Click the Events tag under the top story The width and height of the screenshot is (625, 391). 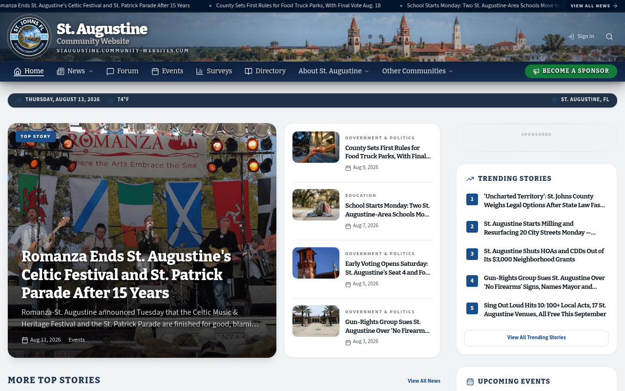click(77, 340)
